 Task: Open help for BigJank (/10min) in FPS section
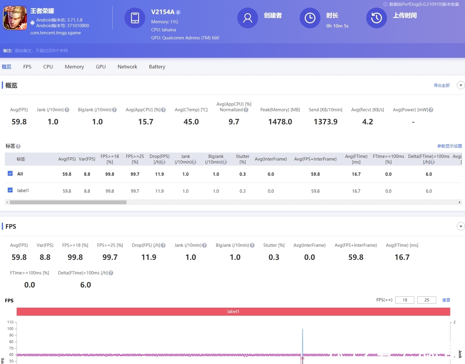pyautogui.click(x=252, y=245)
